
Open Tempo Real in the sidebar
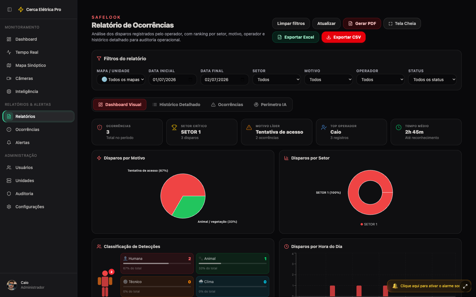tap(38, 52)
